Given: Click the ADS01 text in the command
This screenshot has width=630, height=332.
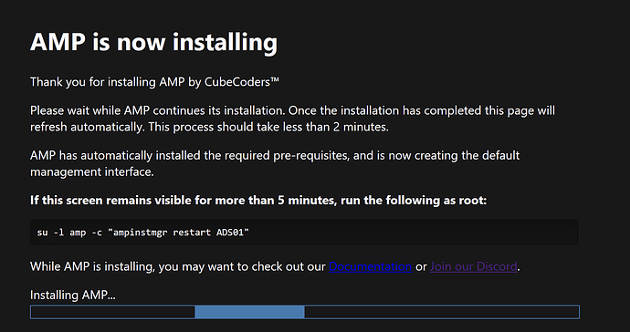Looking at the screenshot, I should tap(231, 233).
